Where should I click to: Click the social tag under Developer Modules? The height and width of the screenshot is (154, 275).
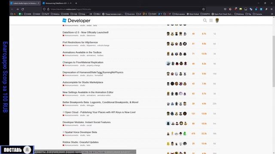89,125
